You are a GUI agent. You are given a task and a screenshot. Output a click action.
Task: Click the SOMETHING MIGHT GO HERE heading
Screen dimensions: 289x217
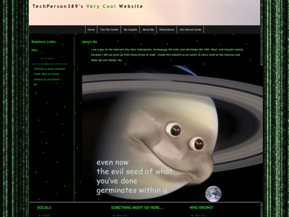[137, 207]
